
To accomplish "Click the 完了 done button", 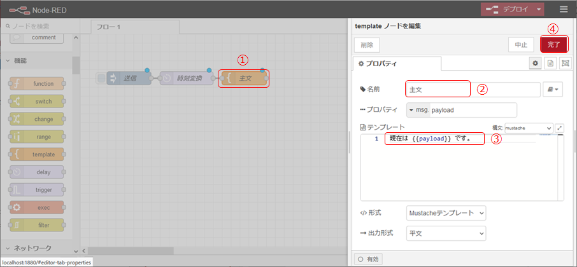I will tap(553, 44).
